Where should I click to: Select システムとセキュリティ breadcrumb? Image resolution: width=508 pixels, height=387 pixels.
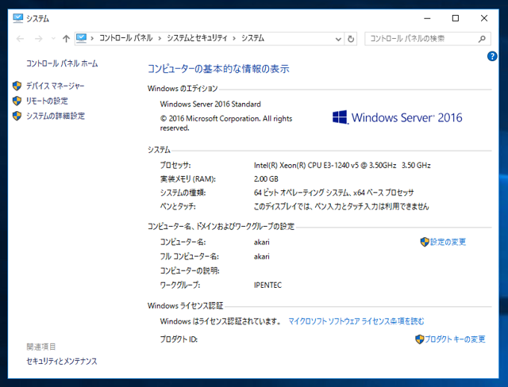click(x=197, y=38)
